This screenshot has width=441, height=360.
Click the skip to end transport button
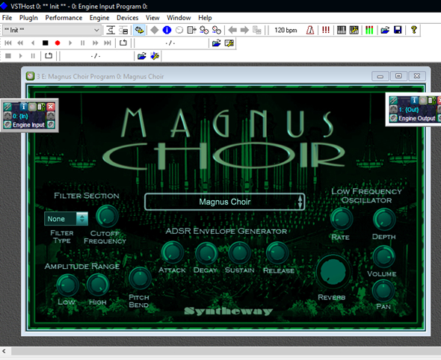[108, 43]
